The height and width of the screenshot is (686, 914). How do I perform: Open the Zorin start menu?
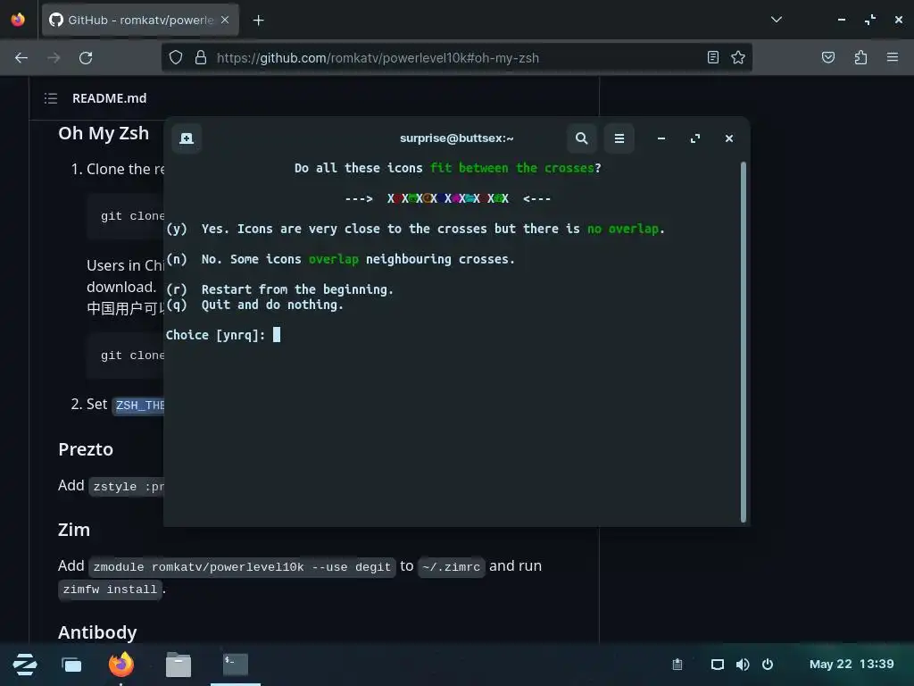tap(24, 665)
